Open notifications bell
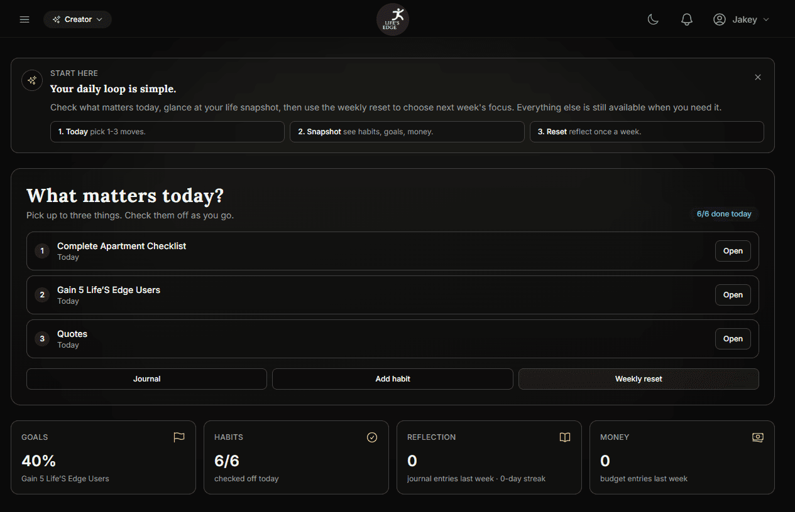Viewport: 795px width, 512px height. pos(687,19)
